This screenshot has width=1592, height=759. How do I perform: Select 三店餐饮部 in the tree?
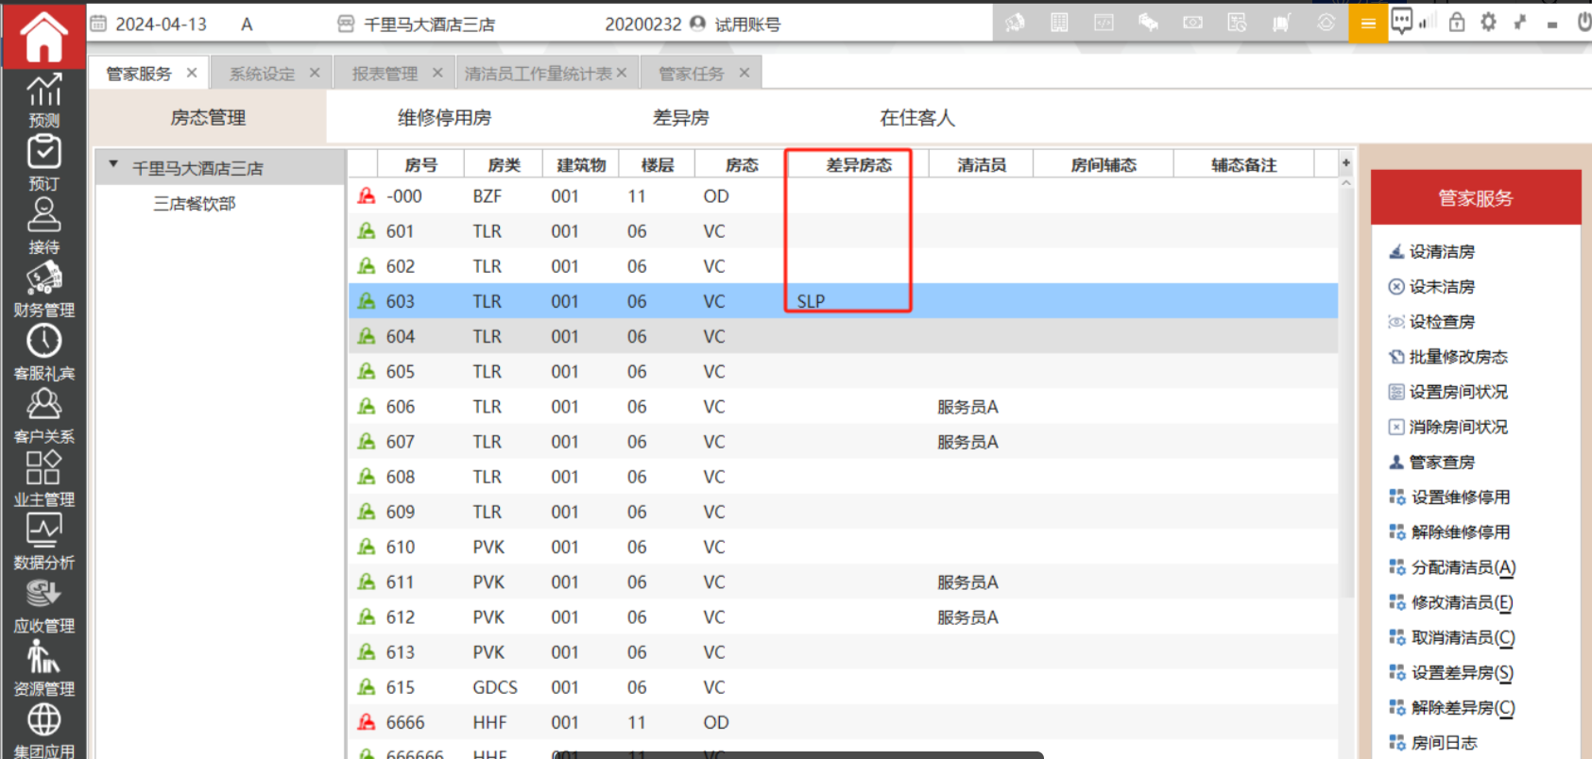pos(195,204)
